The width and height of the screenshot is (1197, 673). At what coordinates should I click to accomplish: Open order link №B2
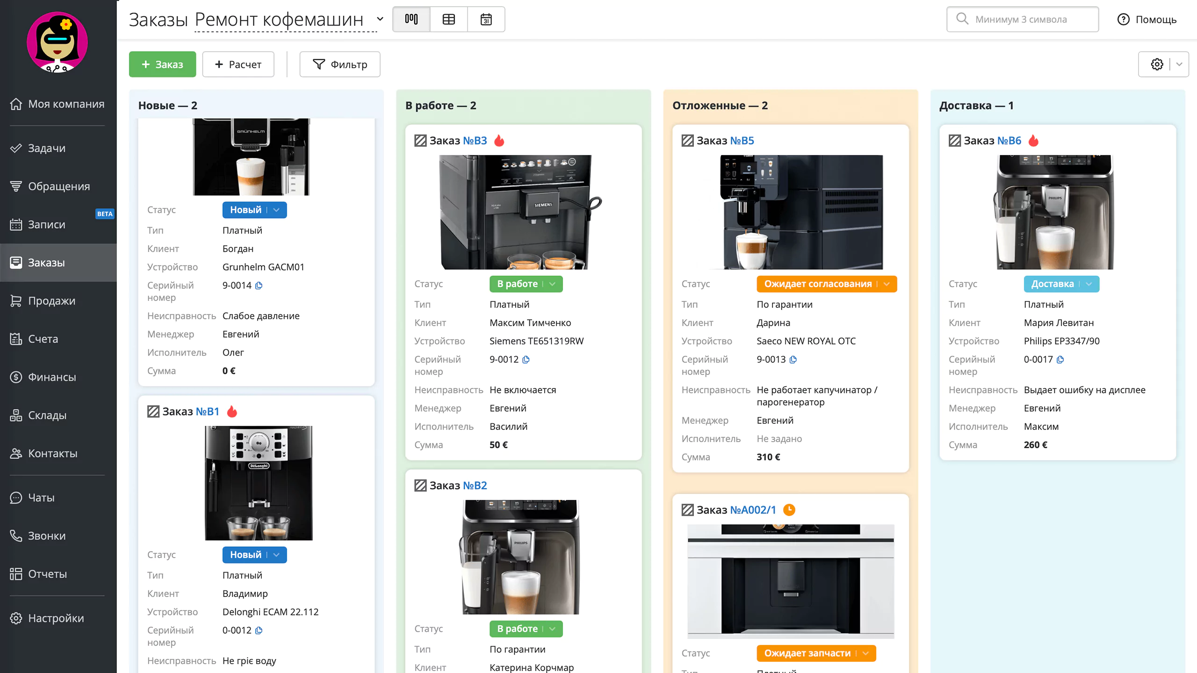pos(475,486)
